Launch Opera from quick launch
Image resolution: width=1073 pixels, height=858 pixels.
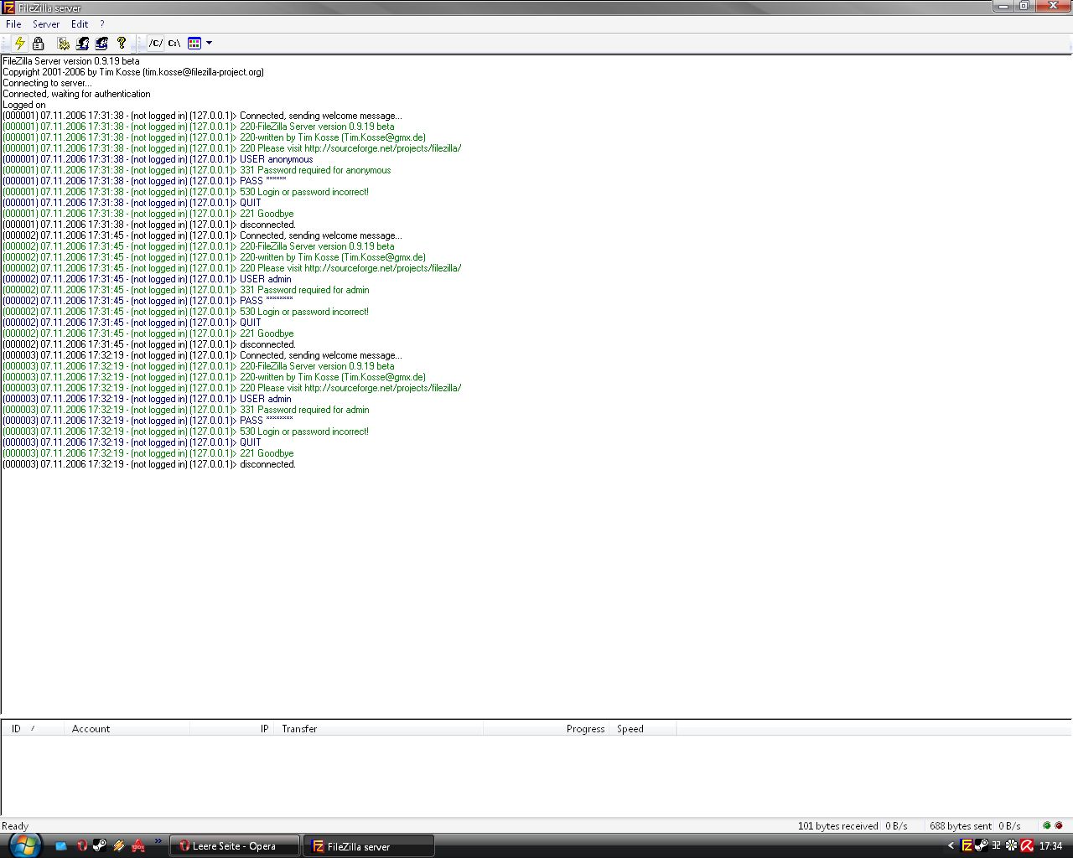[81, 846]
